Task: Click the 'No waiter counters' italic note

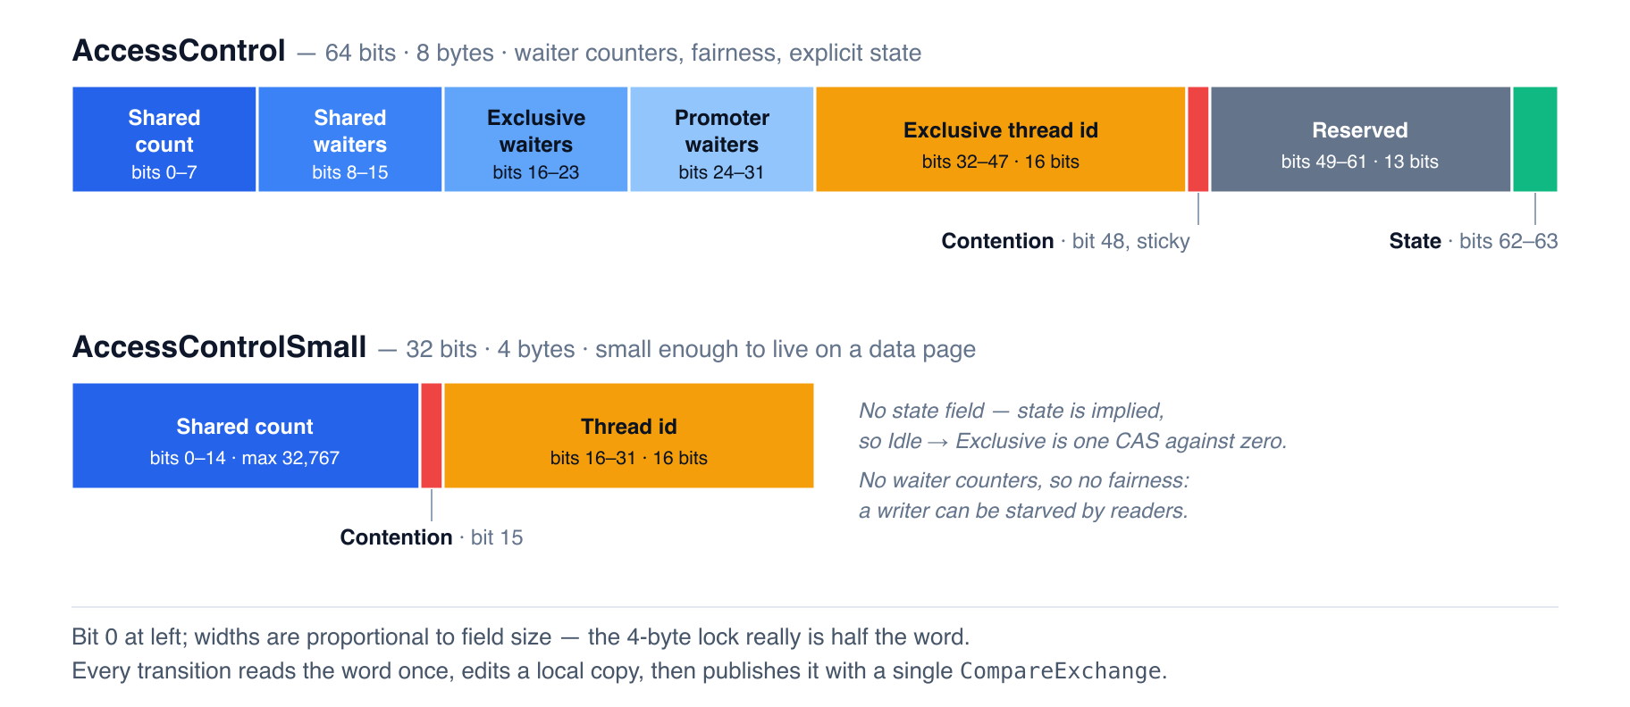Action: point(1024,495)
